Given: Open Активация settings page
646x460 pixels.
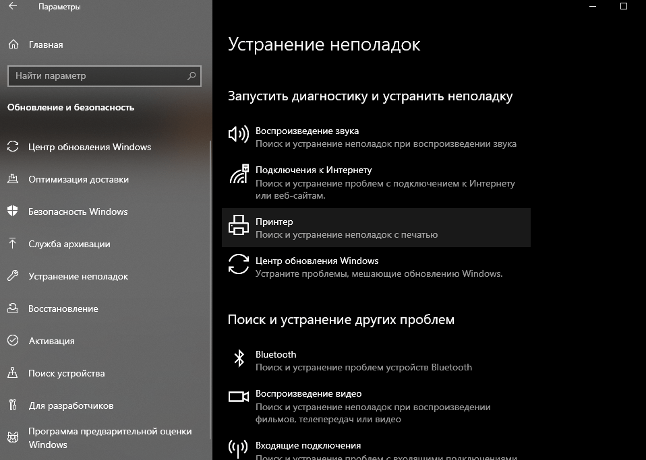Looking at the screenshot, I should coord(51,341).
